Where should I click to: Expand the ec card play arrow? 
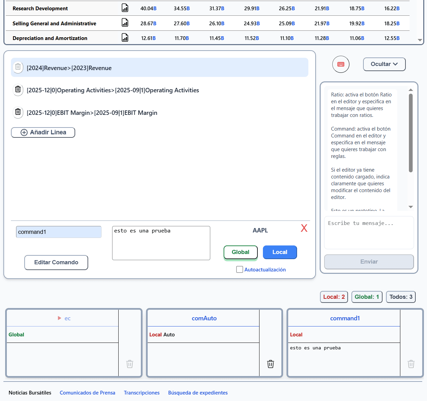pos(59,318)
